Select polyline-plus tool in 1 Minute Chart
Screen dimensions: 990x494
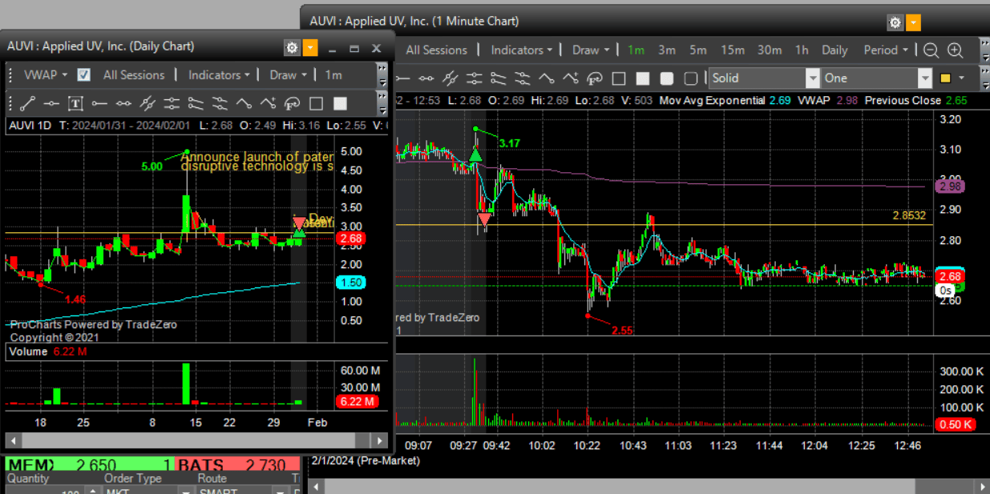[x=571, y=78]
